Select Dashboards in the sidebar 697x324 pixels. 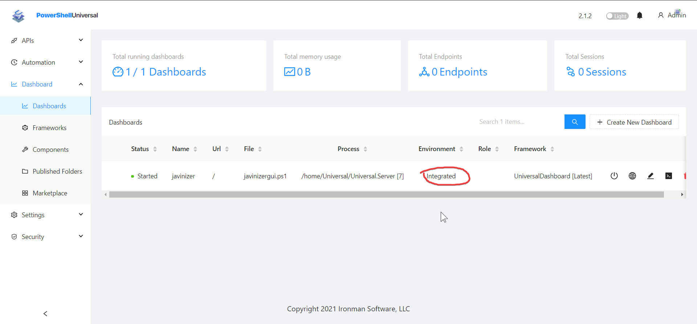coord(45,106)
